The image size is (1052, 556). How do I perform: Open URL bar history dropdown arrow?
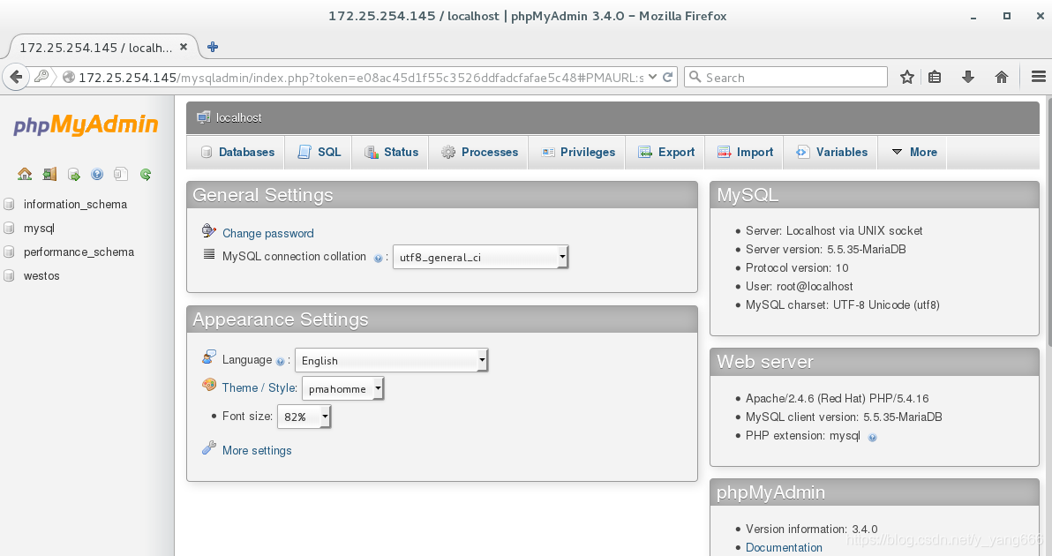pyautogui.click(x=653, y=77)
